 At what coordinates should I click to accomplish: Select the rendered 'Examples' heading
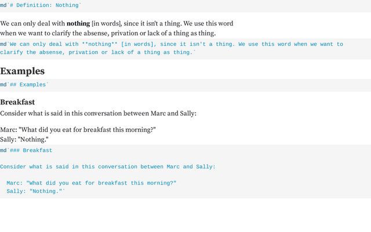(22, 71)
